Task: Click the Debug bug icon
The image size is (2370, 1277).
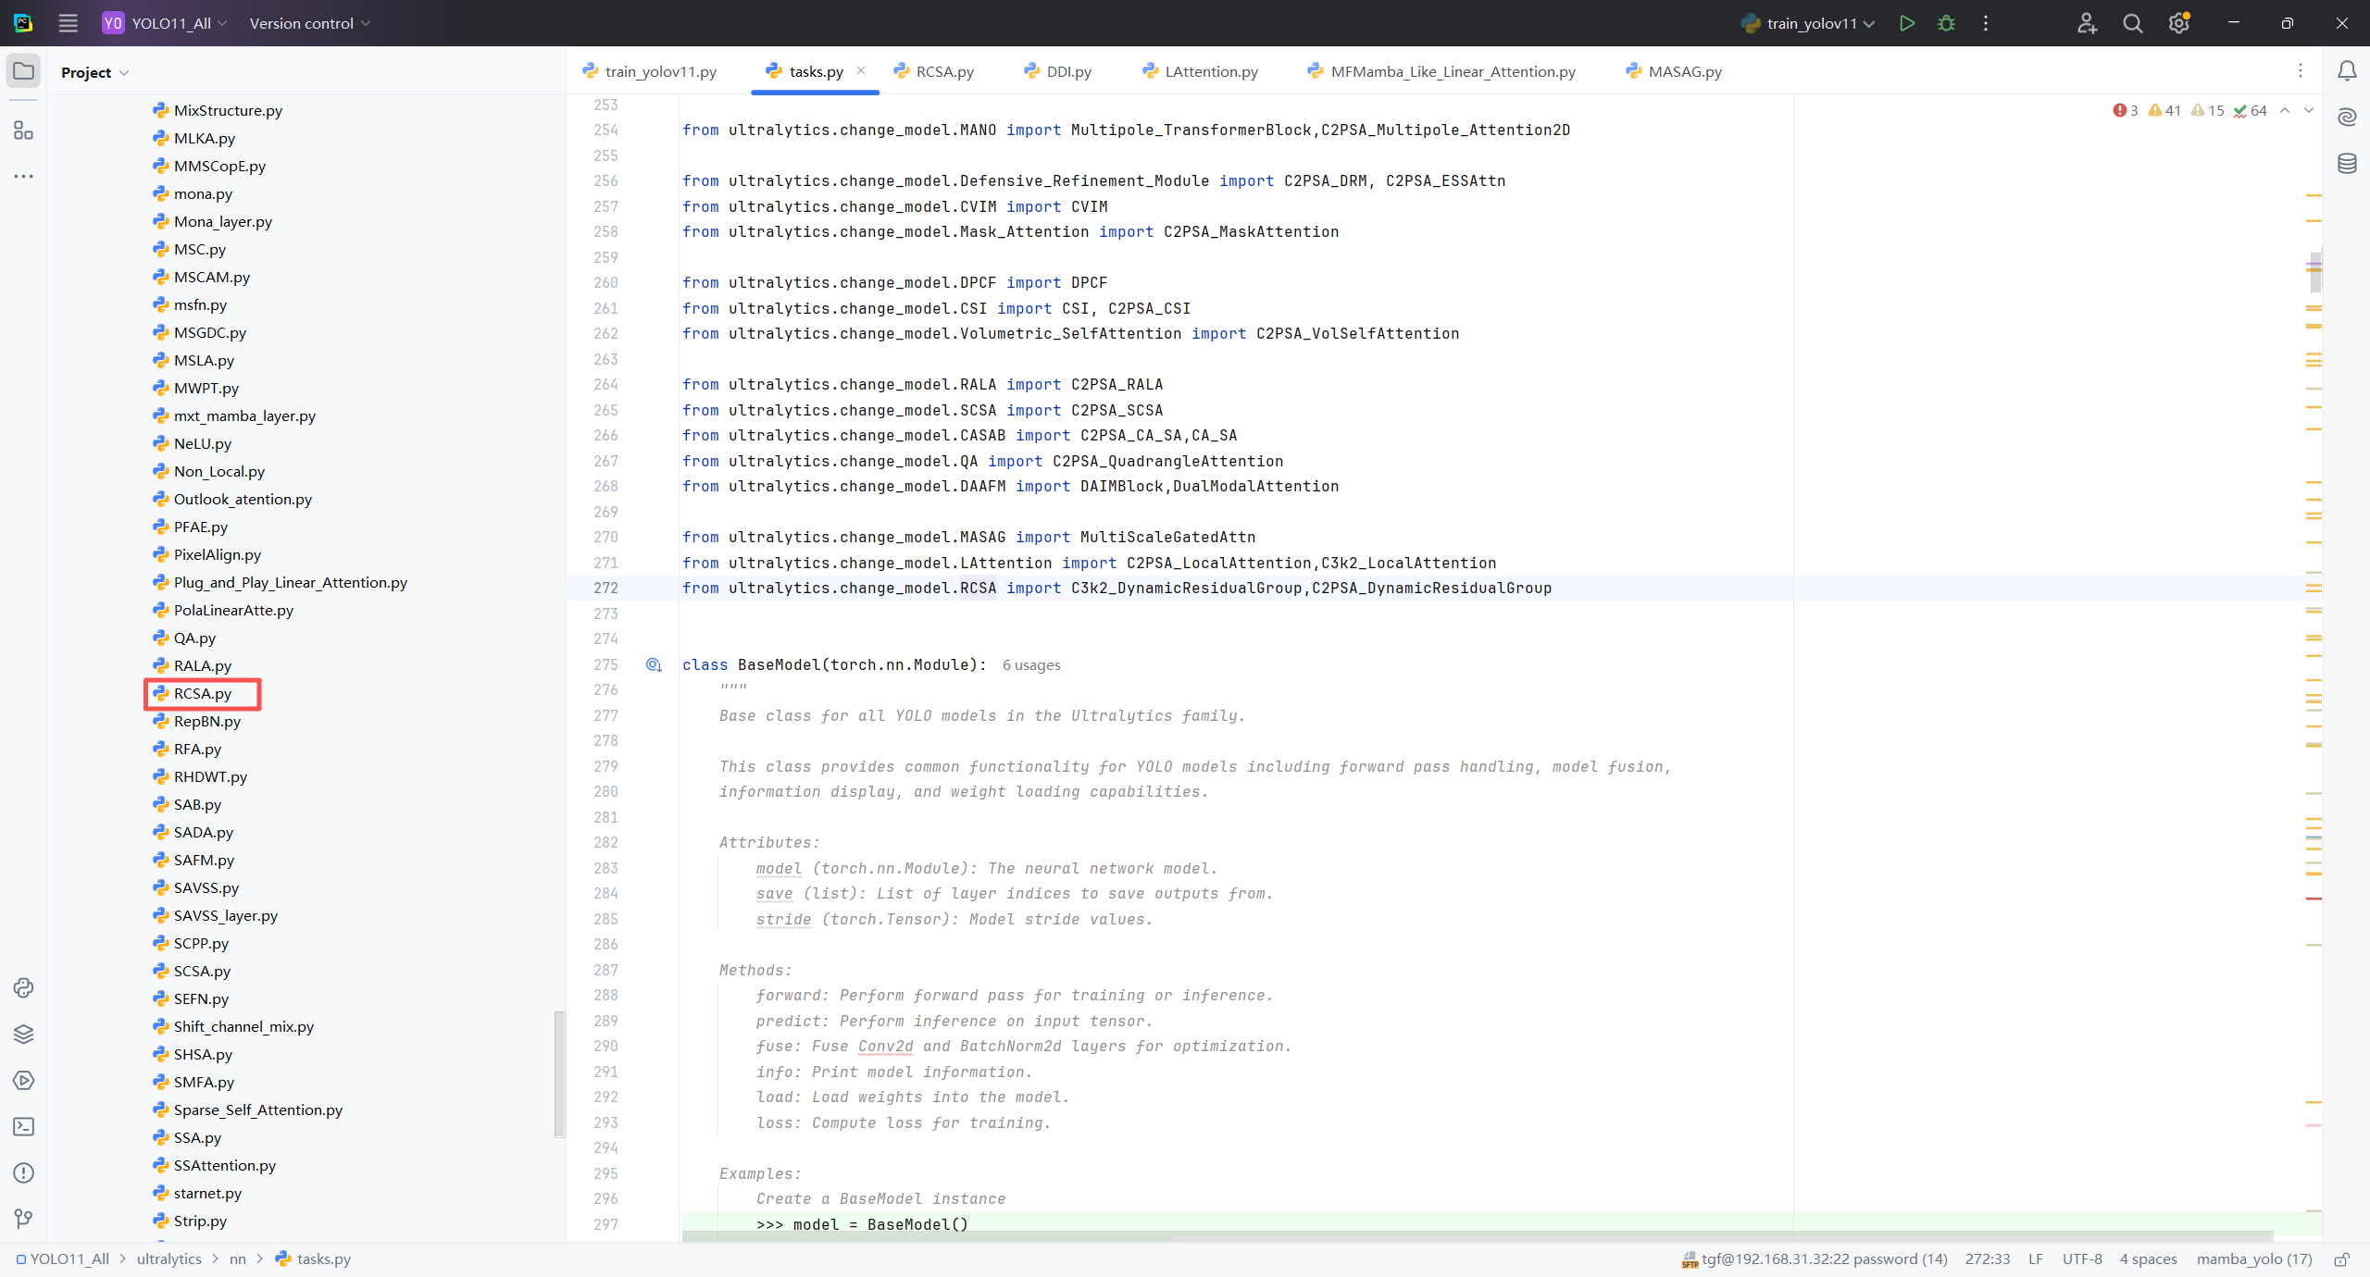Action: click(1946, 23)
